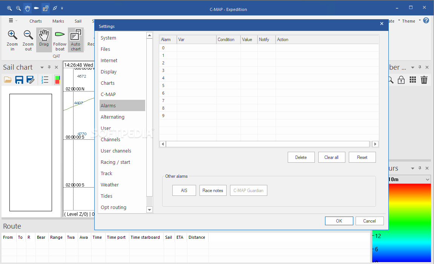Screen dimensions: 434x264
Task: Click the save icon in Sail chart panel
Action: 19,80
